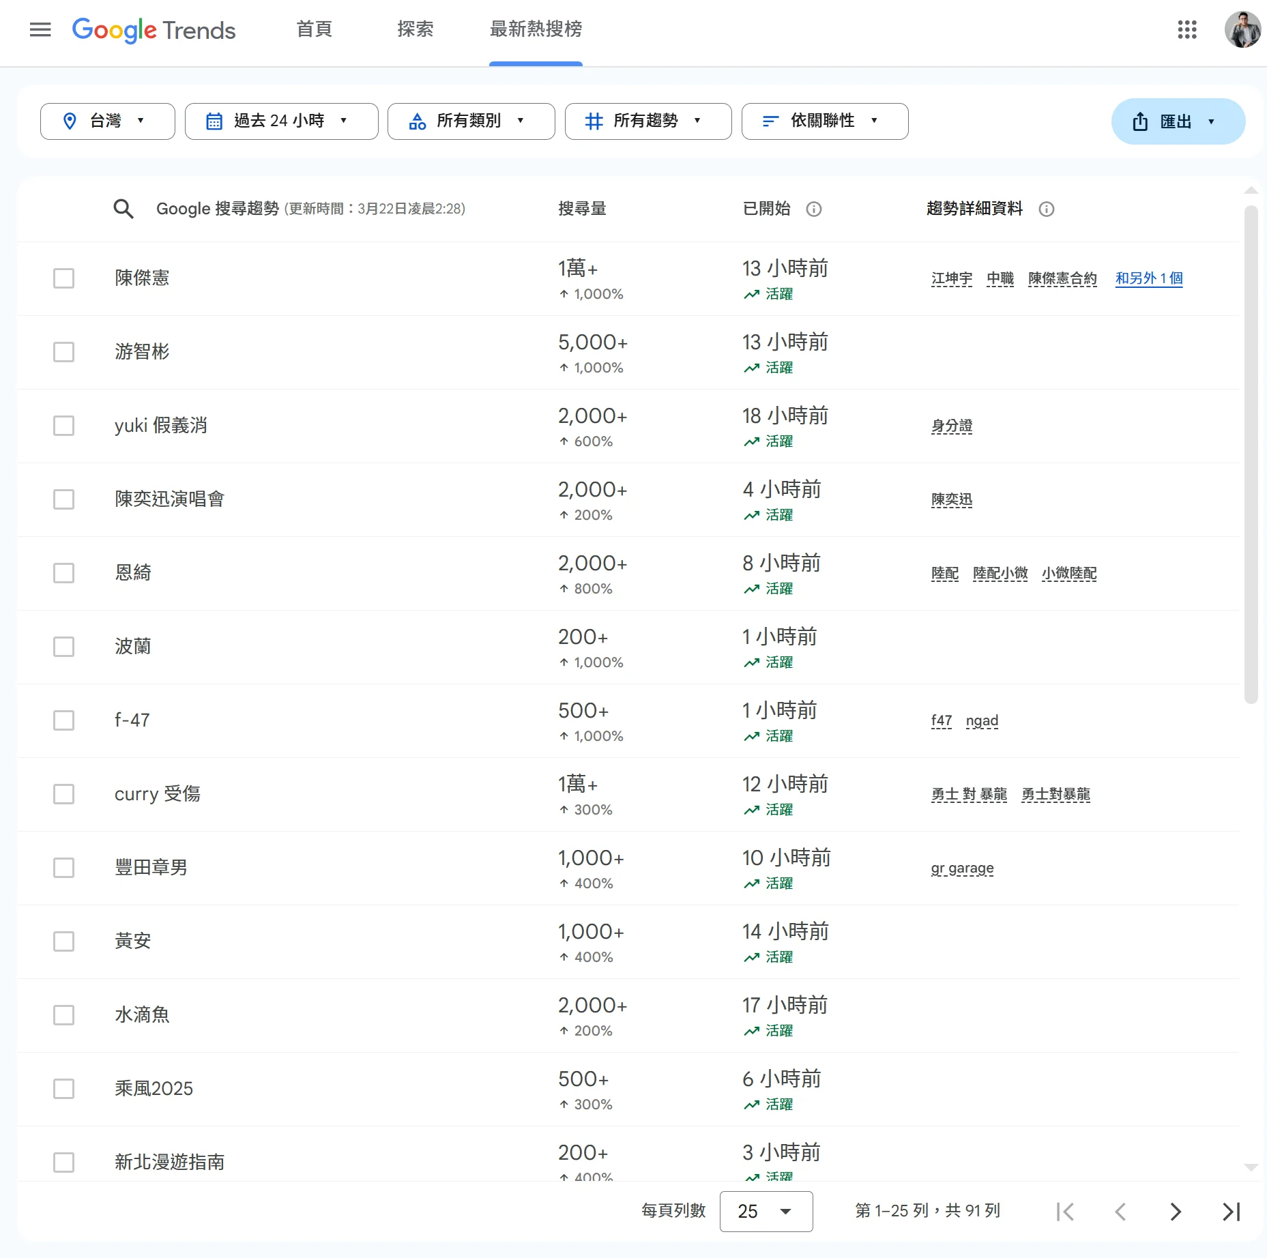This screenshot has width=1267, height=1258.
Task: Click the user profile avatar
Action: [1242, 29]
